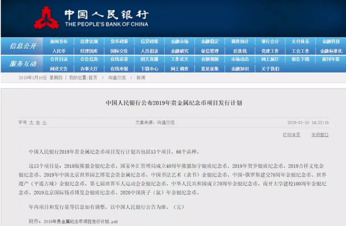Select 信贷政策 in navigation

tap(149, 42)
